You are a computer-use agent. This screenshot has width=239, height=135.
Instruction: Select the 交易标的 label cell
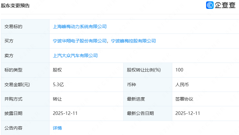tap(13, 26)
